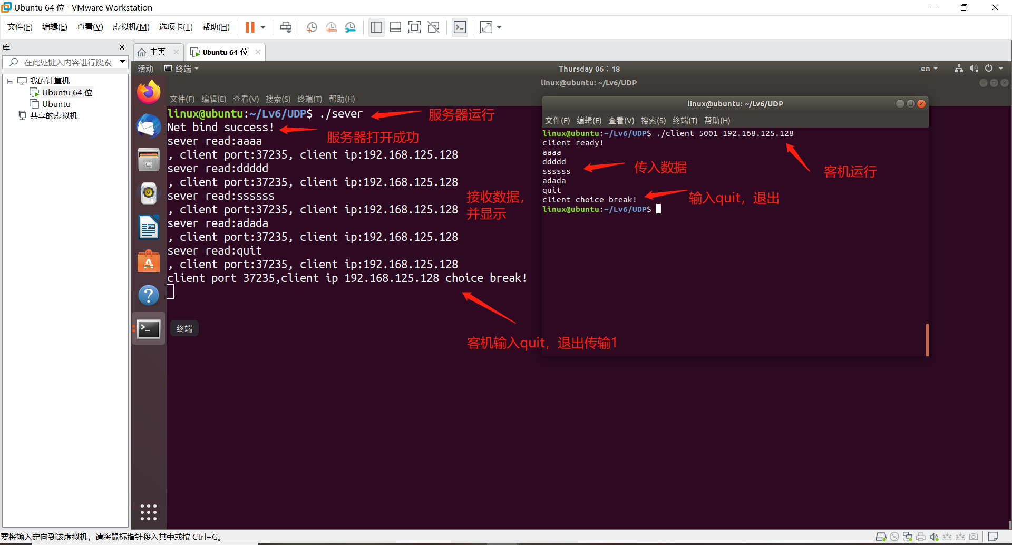Screen dimensions: 1012x545
Task: Unmute the sound icon in Ubuntu top bar
Action: [x=973, y=68]
